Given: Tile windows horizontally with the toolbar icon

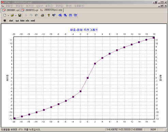Looking at the screenshot, I should [x=71, y=15].
